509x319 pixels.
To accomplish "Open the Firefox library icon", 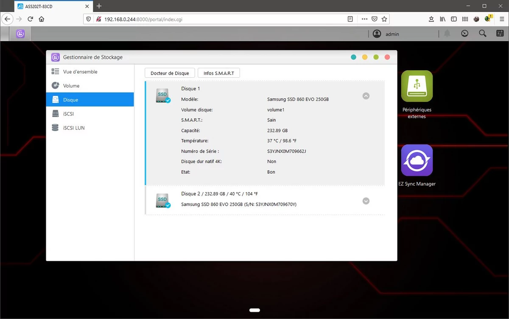I will [x=442, y=19].
